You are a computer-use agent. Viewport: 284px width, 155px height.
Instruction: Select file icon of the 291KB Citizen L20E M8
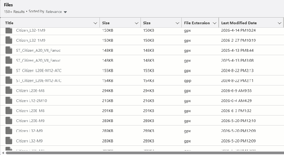click(9, 110)
